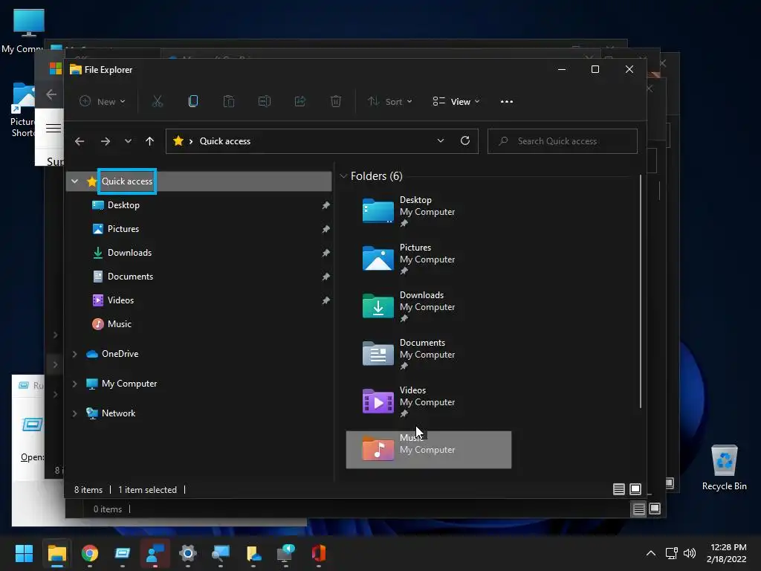This screenshot has height=571, width=761.
Task: Open Settings gear from taskbar
Action: click(x=188, y=553)
